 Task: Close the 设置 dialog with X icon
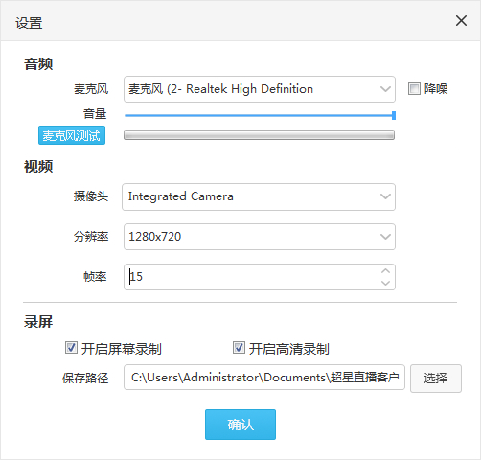461,21
